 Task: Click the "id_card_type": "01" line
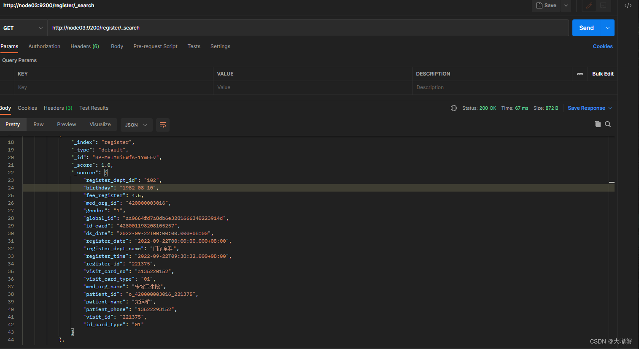coord(113,325)
